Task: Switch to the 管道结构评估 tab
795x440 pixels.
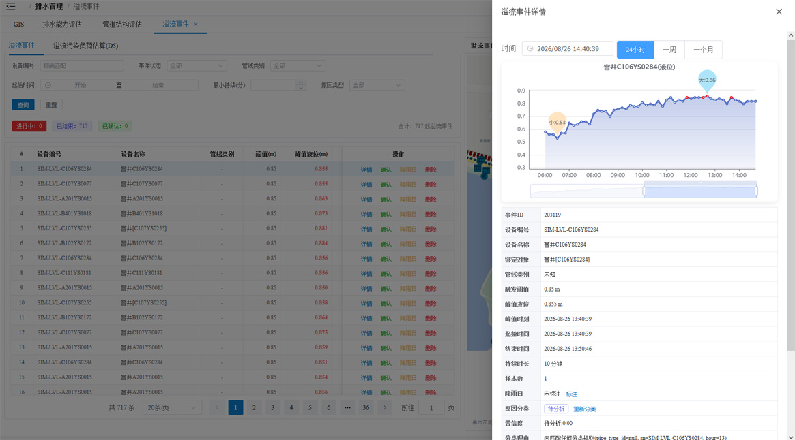Action: coord(122,25)
